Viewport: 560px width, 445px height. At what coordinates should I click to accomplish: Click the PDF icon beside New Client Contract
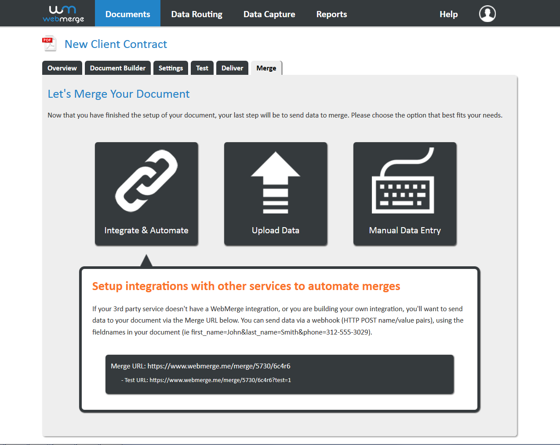[49, 43]
